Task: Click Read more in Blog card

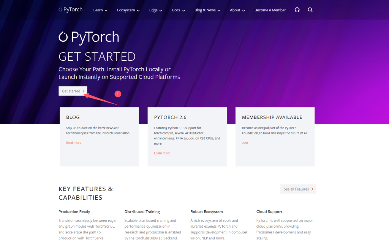Action: (74, 143)
